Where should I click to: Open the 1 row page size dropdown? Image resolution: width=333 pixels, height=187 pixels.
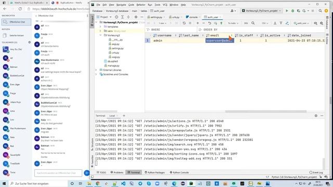click(x=162, y=23)
